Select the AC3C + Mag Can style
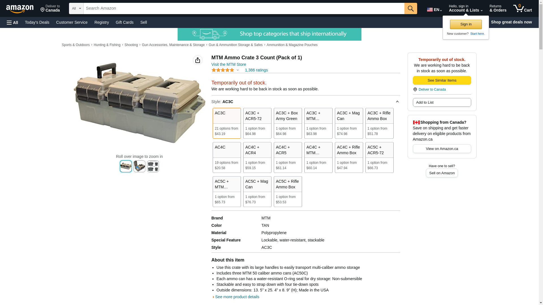Screen dimensions: 543x305 pos(349,123)
